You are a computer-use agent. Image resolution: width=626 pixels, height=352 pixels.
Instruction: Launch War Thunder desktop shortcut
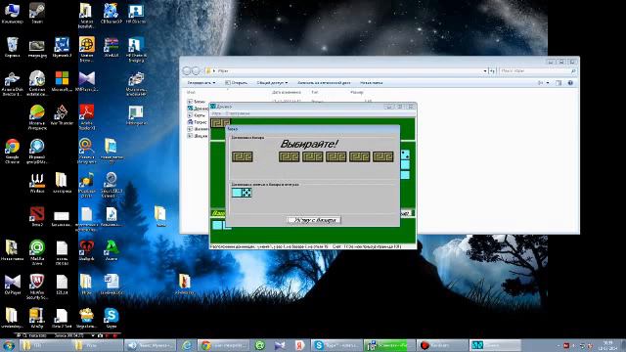61,115
